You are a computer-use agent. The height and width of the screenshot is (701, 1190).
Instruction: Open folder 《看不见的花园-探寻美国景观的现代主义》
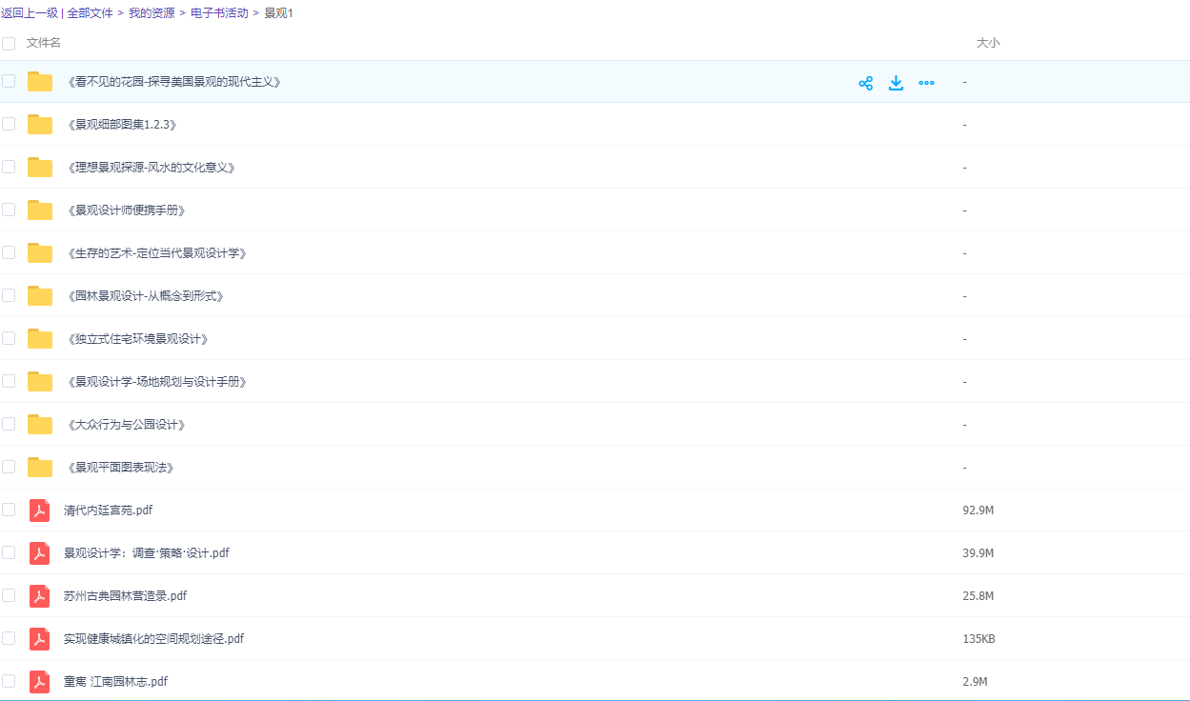pos(175,82)
